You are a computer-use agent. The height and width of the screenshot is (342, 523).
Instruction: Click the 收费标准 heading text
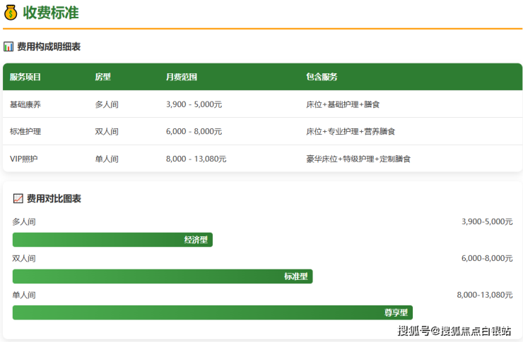(x=51, y=12)
